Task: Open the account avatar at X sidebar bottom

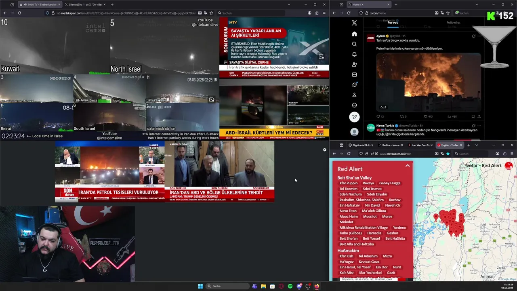Action: (x=354, y=132)
